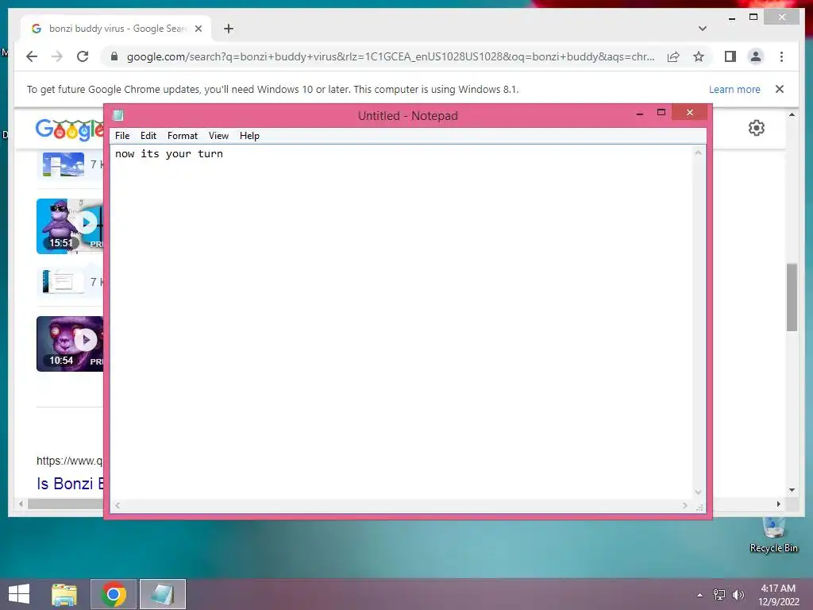
Task: Open the Help menu in Notepad
Action: 249,135
